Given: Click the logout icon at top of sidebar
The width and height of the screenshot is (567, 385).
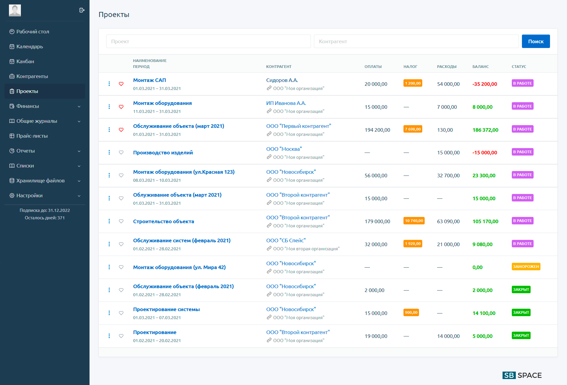Looking at the screenshot, I should point(81,10).
